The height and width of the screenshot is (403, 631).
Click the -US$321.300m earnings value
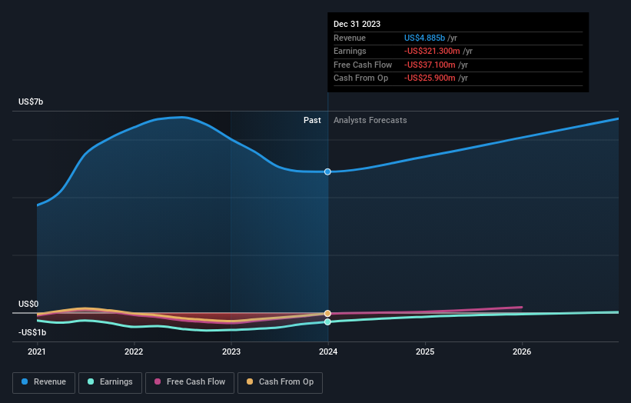pos(432,51)
